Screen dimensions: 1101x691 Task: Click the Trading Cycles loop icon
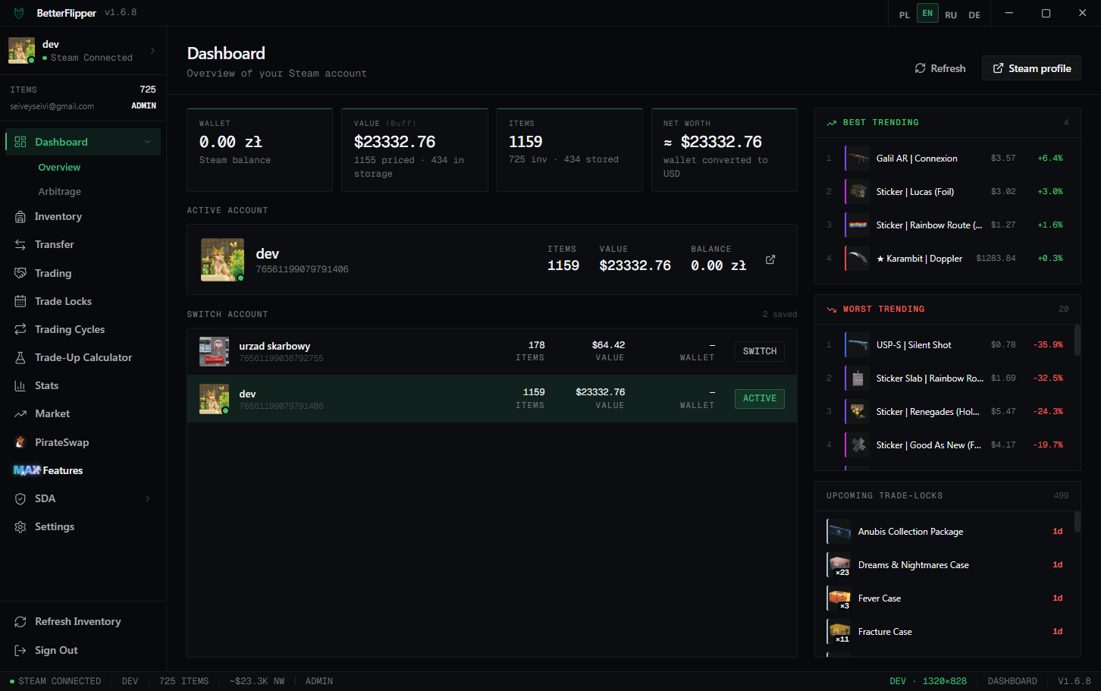[x=20, y=329]
